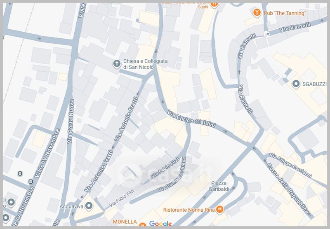
Task: Click the sushi restaurant marker icon
Action: pyautogui.click(x=214, y=4)
